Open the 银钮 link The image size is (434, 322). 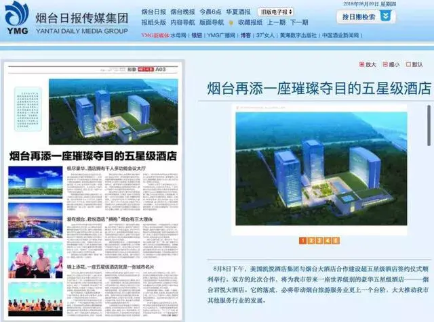pos(197,35)
